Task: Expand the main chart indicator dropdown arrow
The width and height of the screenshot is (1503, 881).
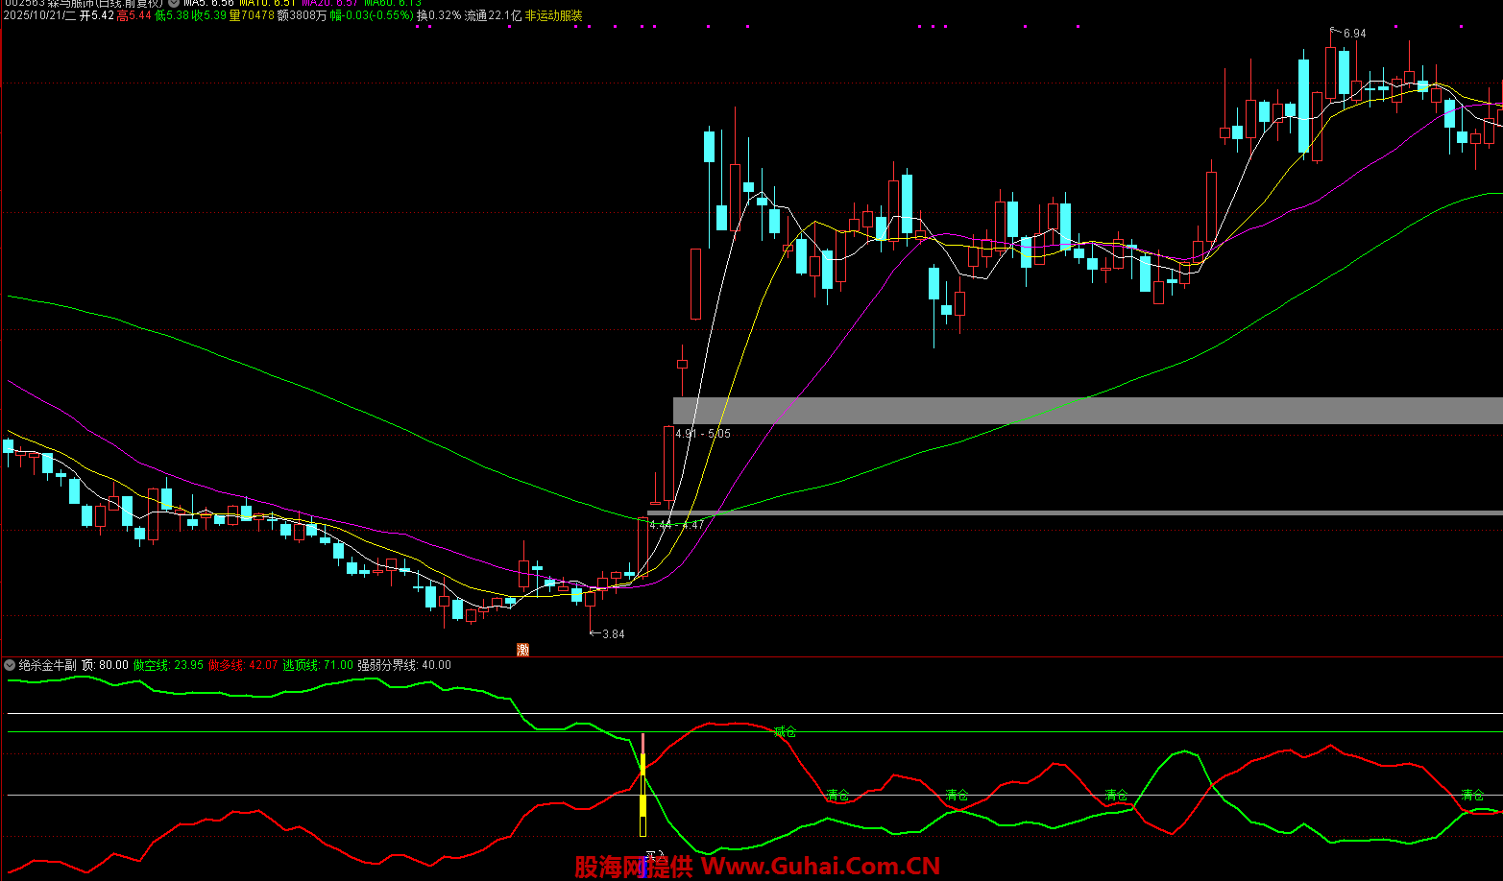Action: (174, 3)
